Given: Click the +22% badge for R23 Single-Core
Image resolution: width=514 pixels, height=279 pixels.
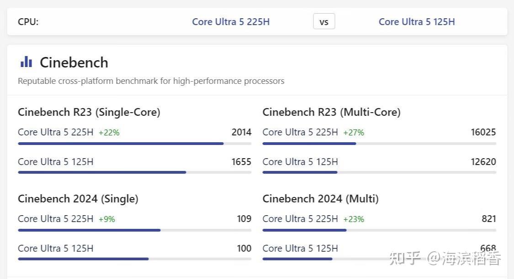Looking at the screenshot, I should [109, 133].
